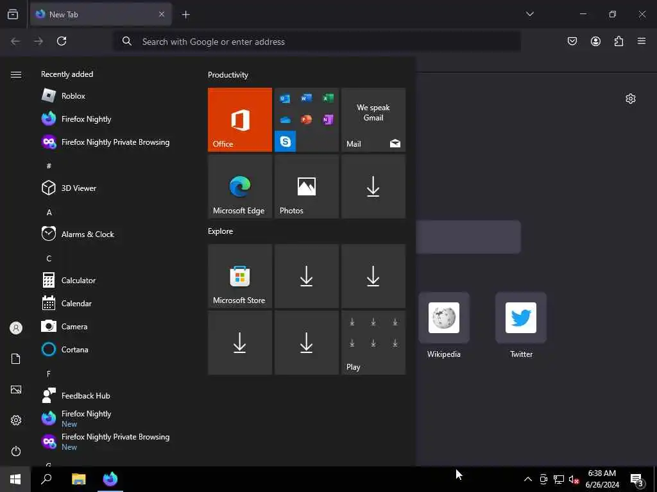
Task: Open the Play folder tile
Action: click(x=373, y=343)
